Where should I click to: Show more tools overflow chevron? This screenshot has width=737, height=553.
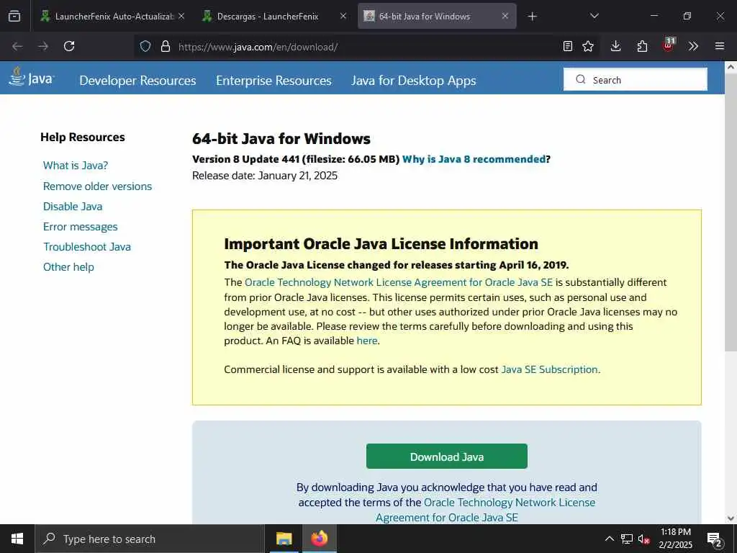(693, 46)
